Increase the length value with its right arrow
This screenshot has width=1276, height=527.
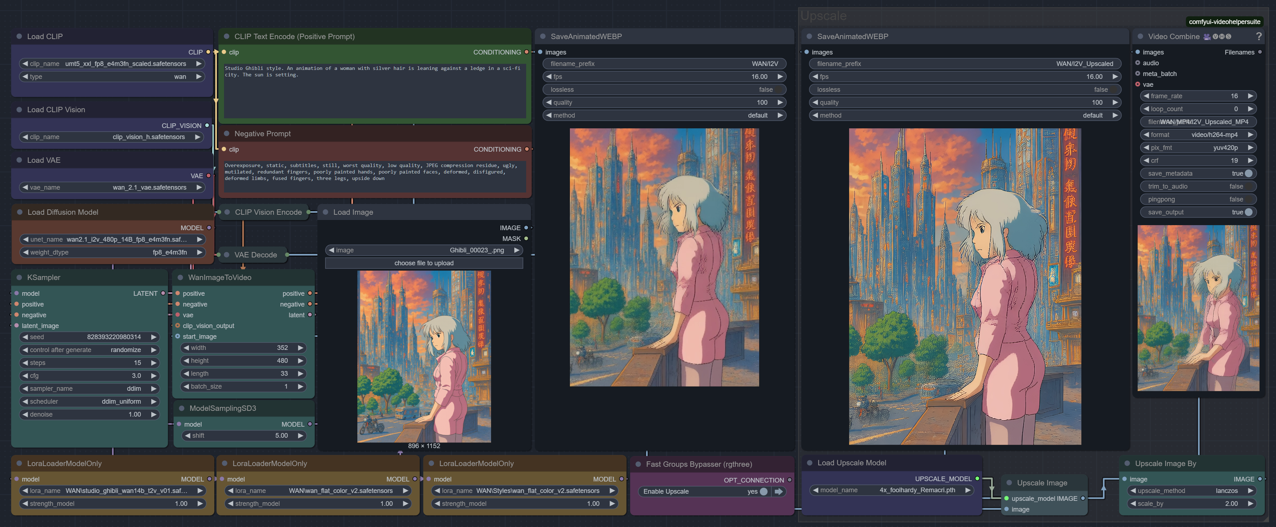(300, 374)
